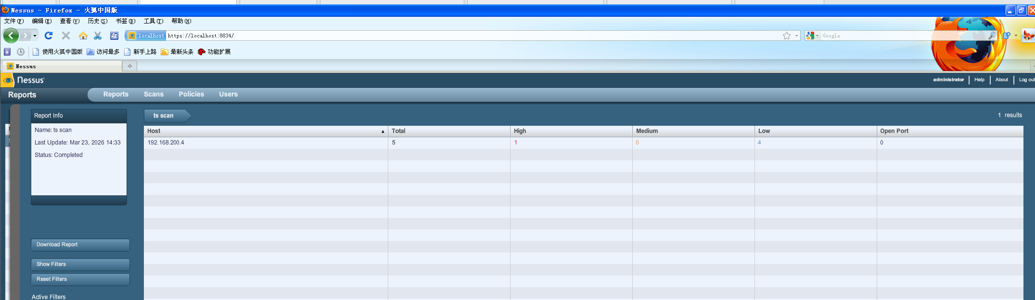The width and height of the screenshot is (1035, 300).
Task: Reload the page with the refresh icon
Action: pos(49,36)
